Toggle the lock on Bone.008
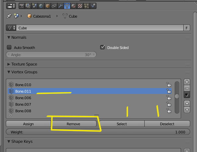This screenshot has width=197, height=152. coord(169,111)
